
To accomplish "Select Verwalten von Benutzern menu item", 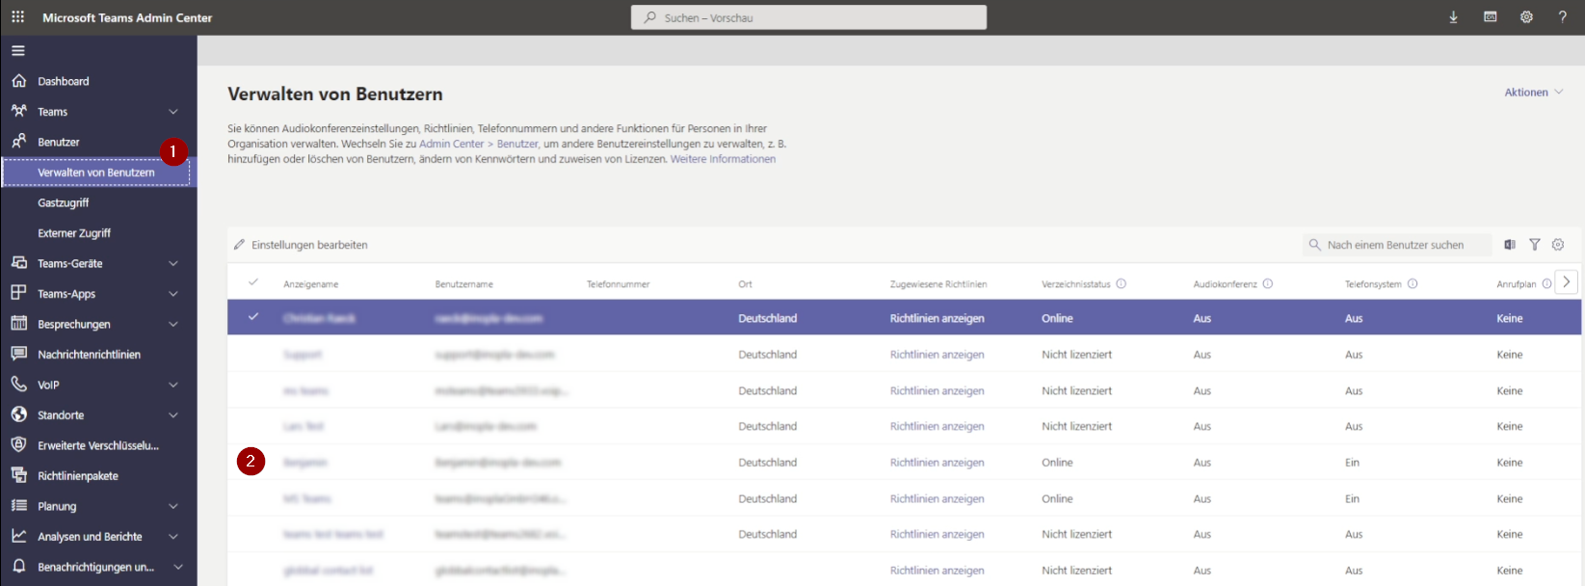I will coord(96,173).
